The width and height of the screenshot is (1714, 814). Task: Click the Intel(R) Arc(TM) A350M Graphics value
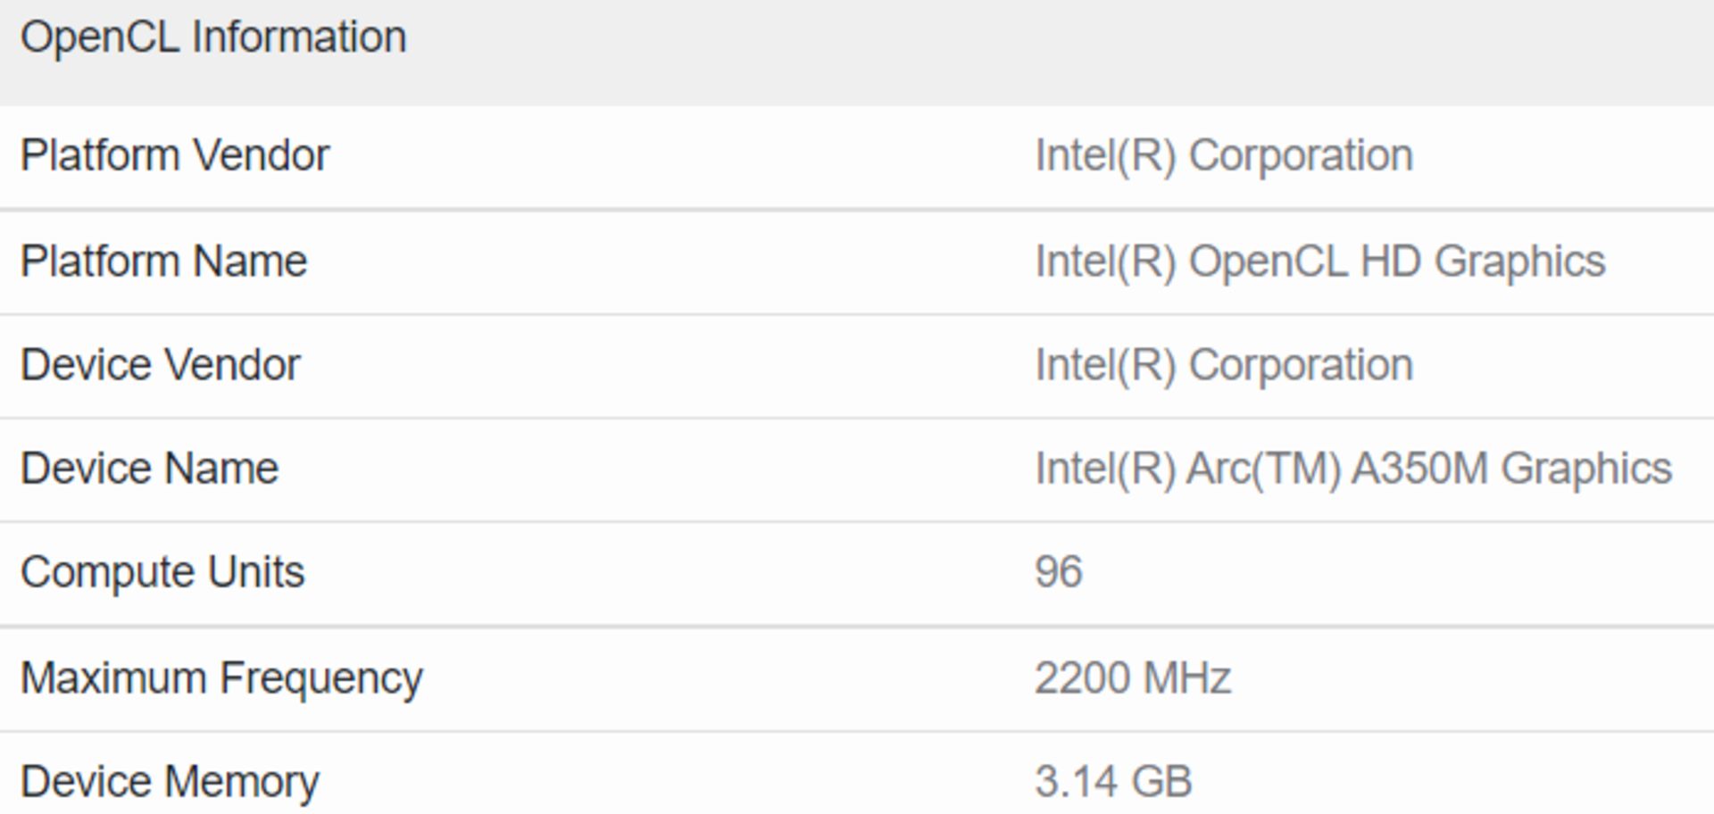1353,469
